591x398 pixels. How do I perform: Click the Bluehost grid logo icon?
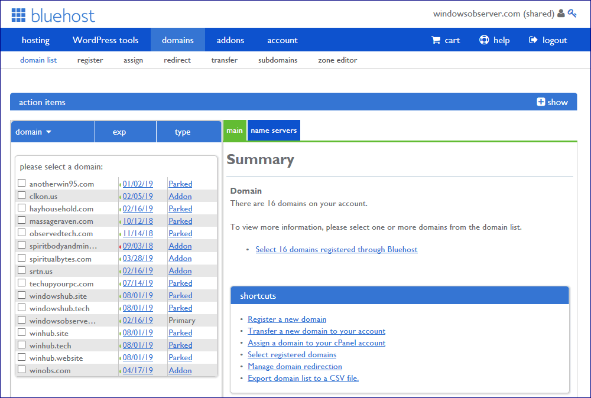click(18, 15)
